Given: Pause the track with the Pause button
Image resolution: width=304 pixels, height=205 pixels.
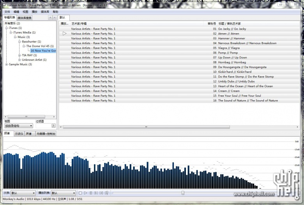Looking at the screenshot, I should 91,193.
